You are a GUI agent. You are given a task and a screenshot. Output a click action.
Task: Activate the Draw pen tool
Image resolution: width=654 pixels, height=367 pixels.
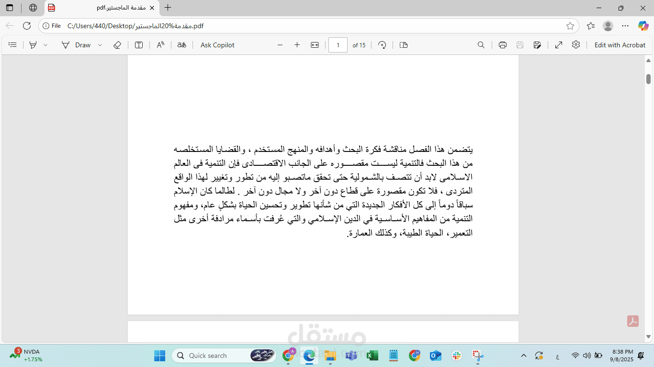click(x=76, y=45)
